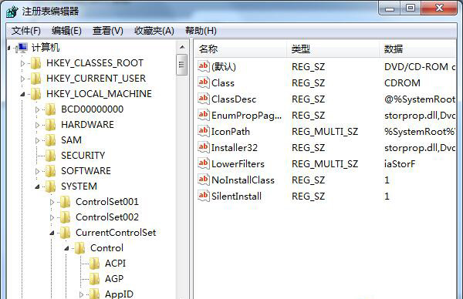Screen dimensions: 463x299
Task: Collapse the SYSTEM key branch
Action: coord(37,186)
